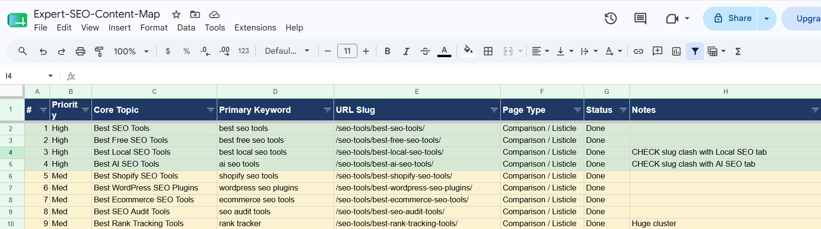Image resolution: width=821 pixels, height=229 pixels.
Task: Open the Format menu
Action: [x=154, y=28]
